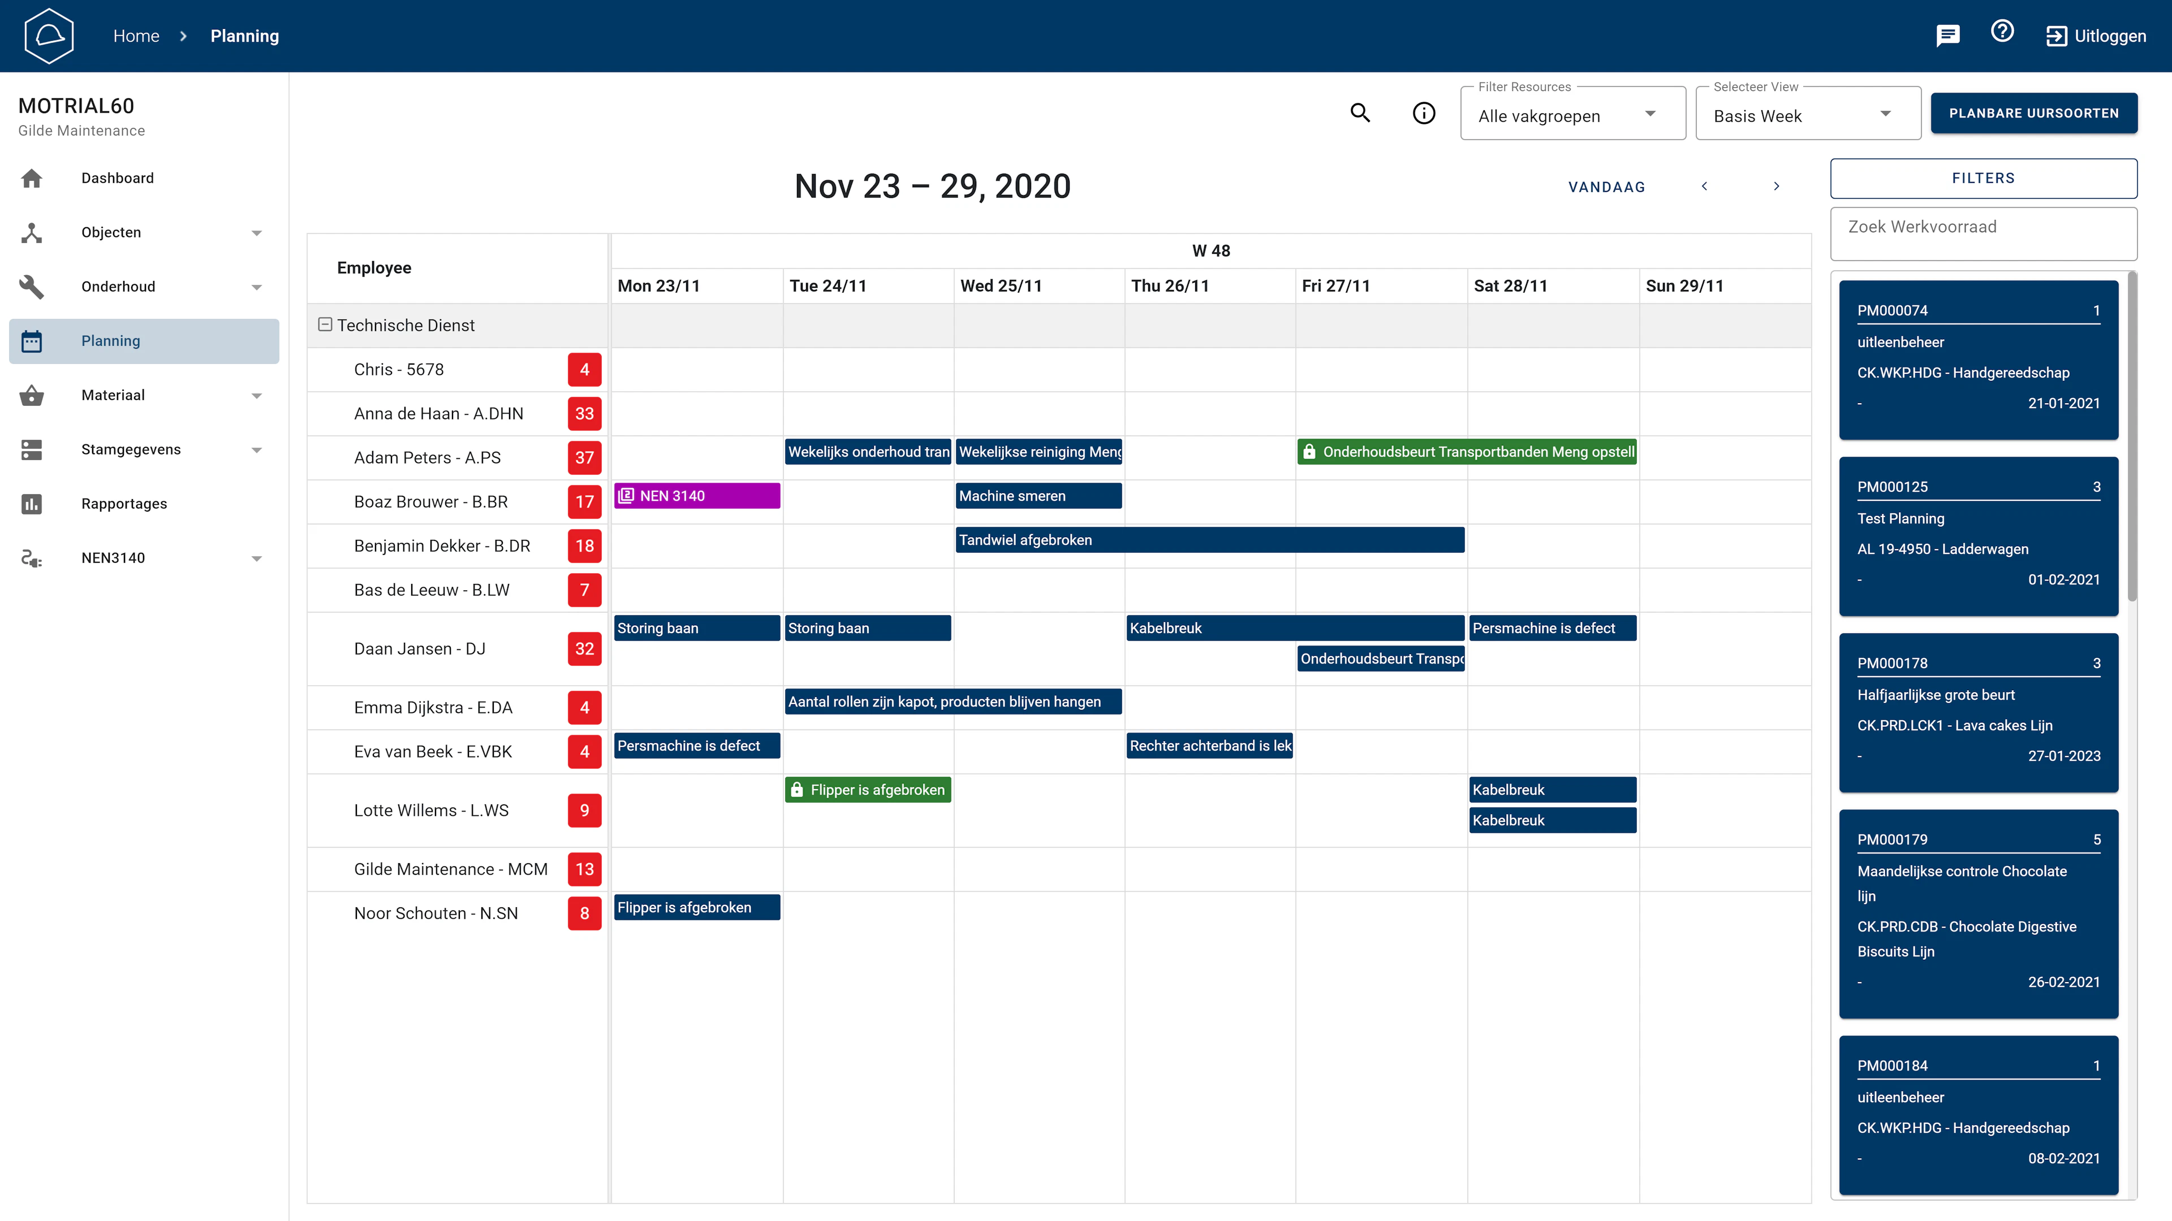Screen dimensions: 2172x1221
Task: Click the Gilde logo icon
Action: 49,36
